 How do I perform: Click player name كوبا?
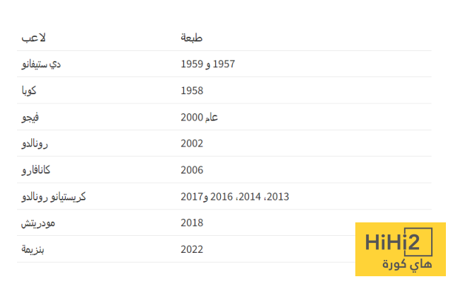29,91
